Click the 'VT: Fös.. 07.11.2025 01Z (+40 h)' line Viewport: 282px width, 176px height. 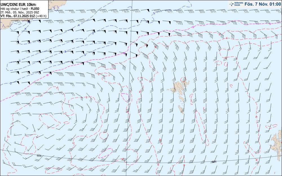pos(23,16)
